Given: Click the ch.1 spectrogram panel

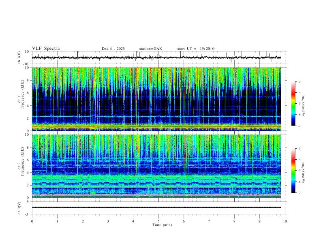Looking at the screenshot, I should [x=156, y=99].
